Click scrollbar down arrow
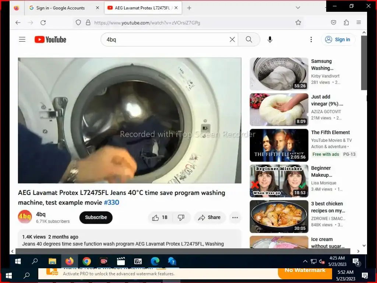Screen dimensions: 377x283 click(x=364, y=246)
